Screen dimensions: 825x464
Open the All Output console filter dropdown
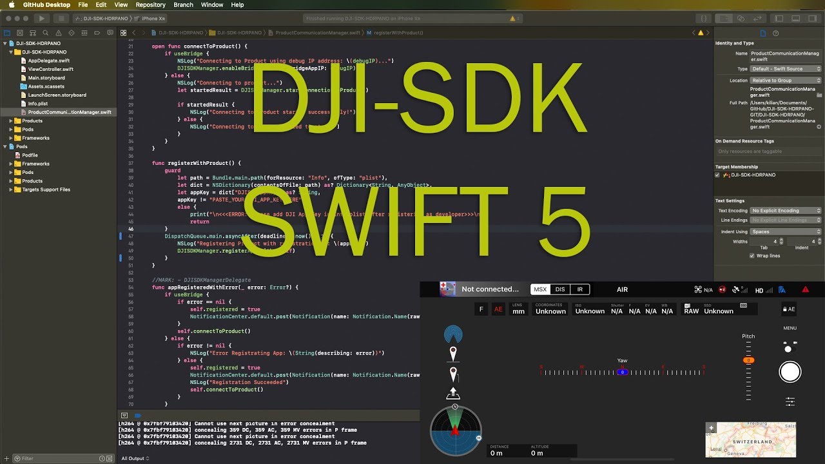[135, 458]
